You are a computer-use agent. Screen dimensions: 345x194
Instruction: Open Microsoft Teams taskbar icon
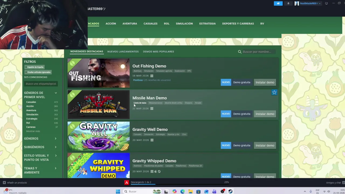(x=214, y=192)
